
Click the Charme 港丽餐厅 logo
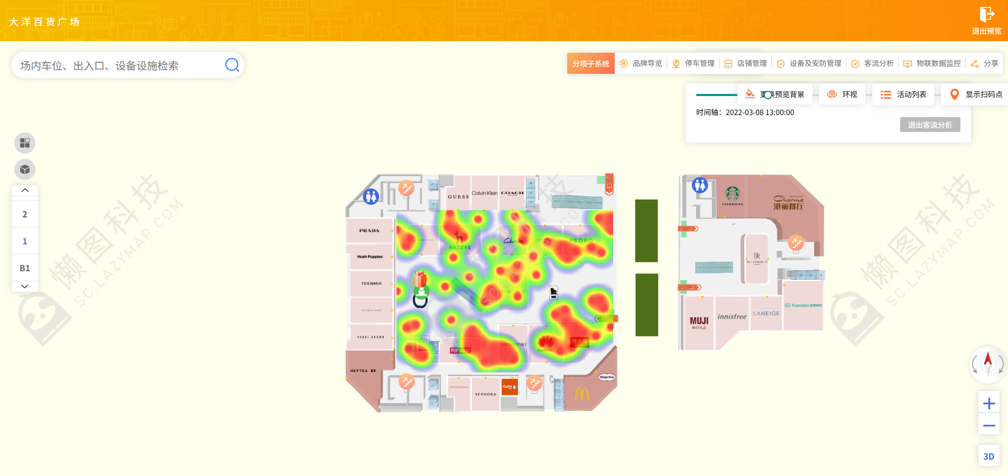(x=788, y=203)
